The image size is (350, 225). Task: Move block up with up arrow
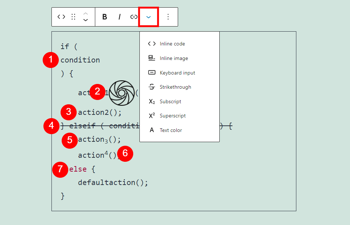[x=85, y=13]
